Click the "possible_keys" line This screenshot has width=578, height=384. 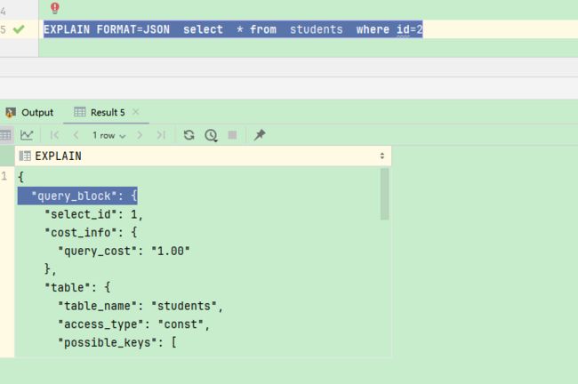tap(117, 343)
